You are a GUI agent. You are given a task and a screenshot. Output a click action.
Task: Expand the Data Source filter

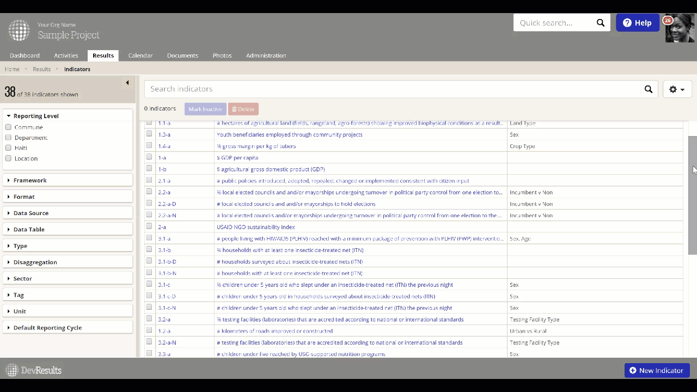68,213
